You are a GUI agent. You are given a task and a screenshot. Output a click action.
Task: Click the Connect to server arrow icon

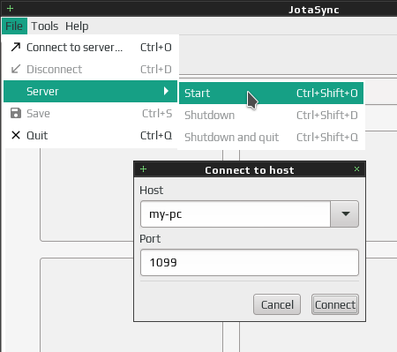tap(16, 47)
